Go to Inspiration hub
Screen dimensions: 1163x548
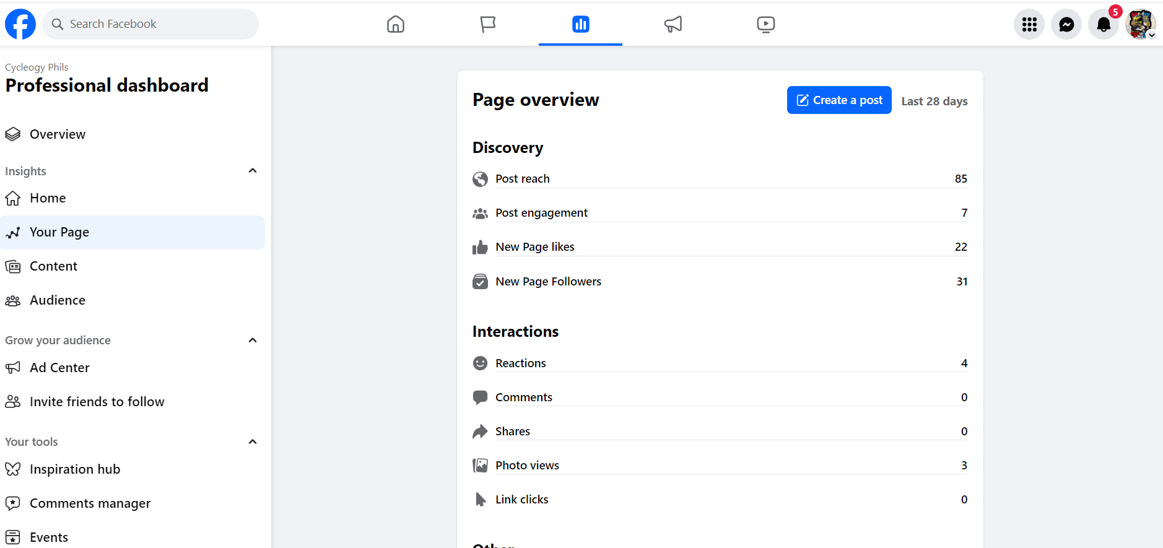click(x=74, y=469)
